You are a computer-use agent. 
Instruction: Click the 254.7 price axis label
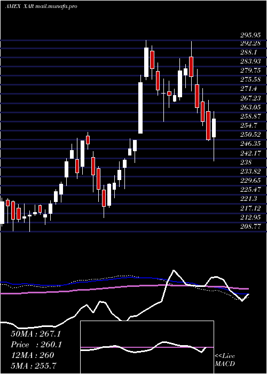coord(248,126)
